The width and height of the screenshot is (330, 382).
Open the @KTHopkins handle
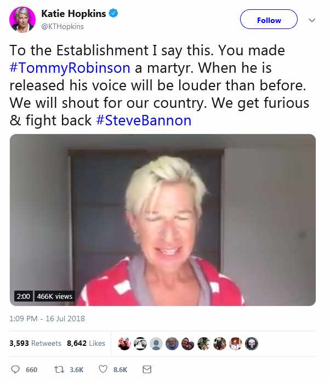(x=62, y=26)
